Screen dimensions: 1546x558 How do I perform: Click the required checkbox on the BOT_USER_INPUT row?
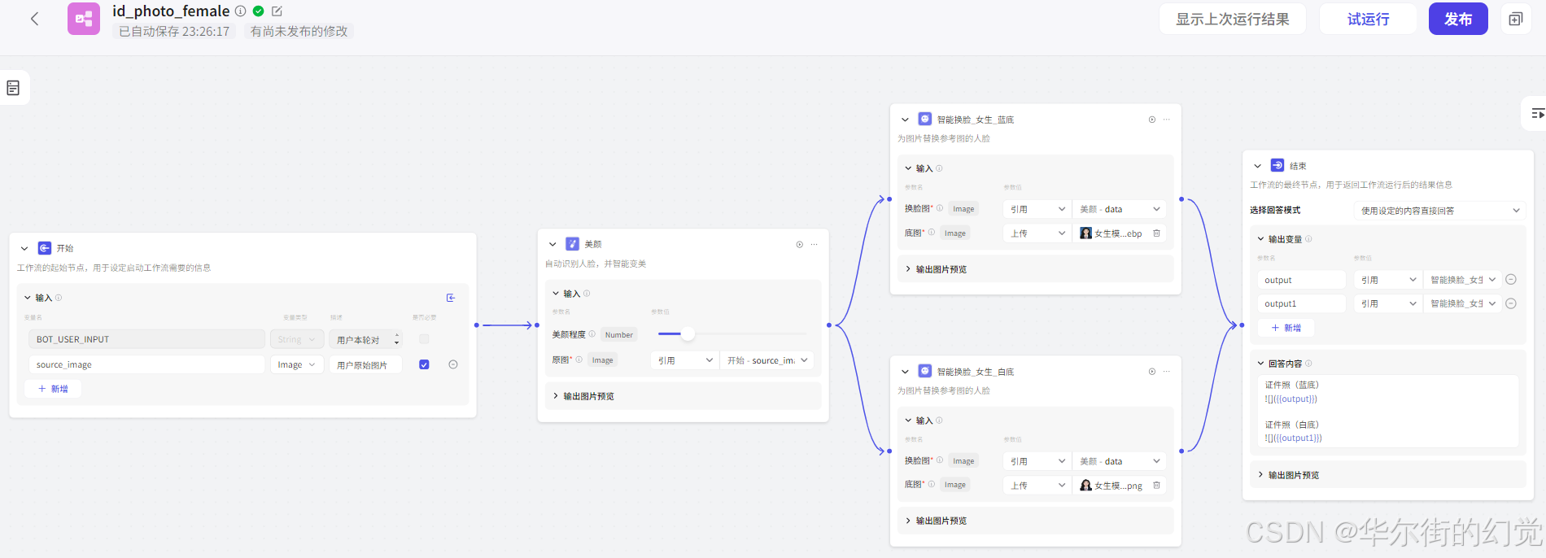(424, 339)
